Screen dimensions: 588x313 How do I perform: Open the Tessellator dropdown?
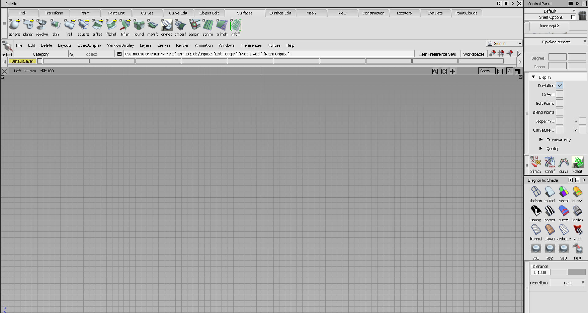(x=568, y=283)
